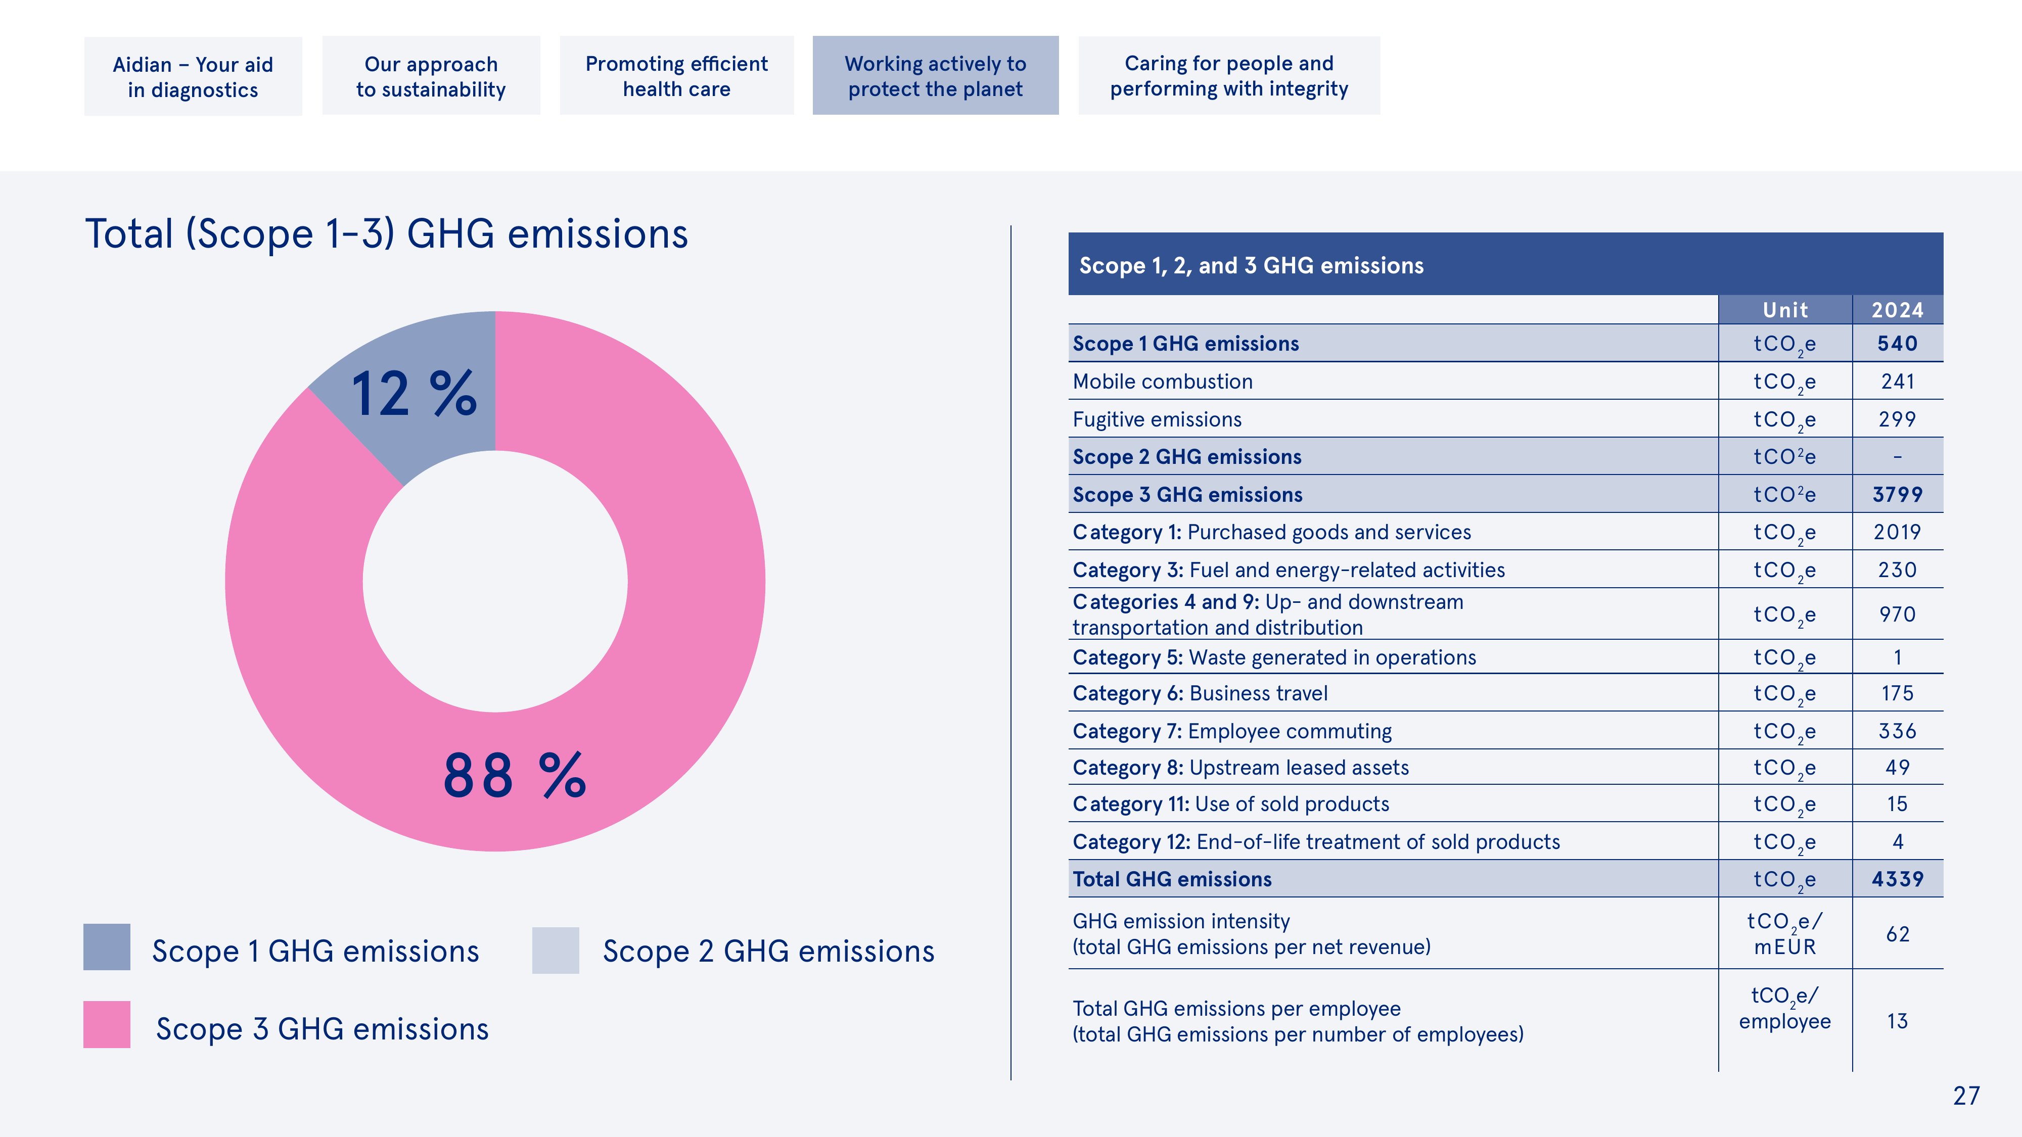Click the Scope 1 GHG emissions legend swatch
Screen dimensions: 2022x1137
pyautogui.click(x=107, y=947)
